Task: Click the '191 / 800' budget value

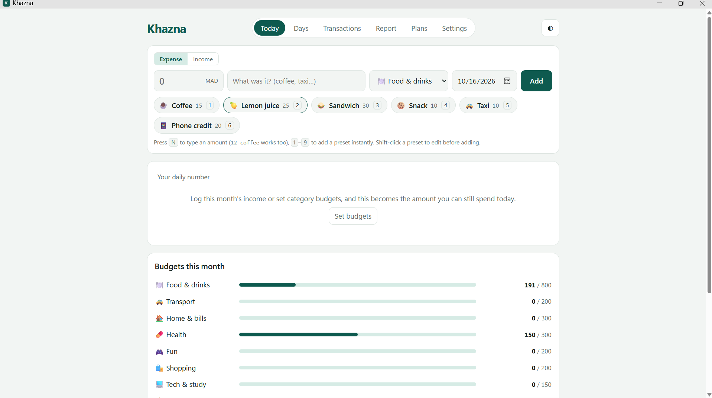Action: 538,285
